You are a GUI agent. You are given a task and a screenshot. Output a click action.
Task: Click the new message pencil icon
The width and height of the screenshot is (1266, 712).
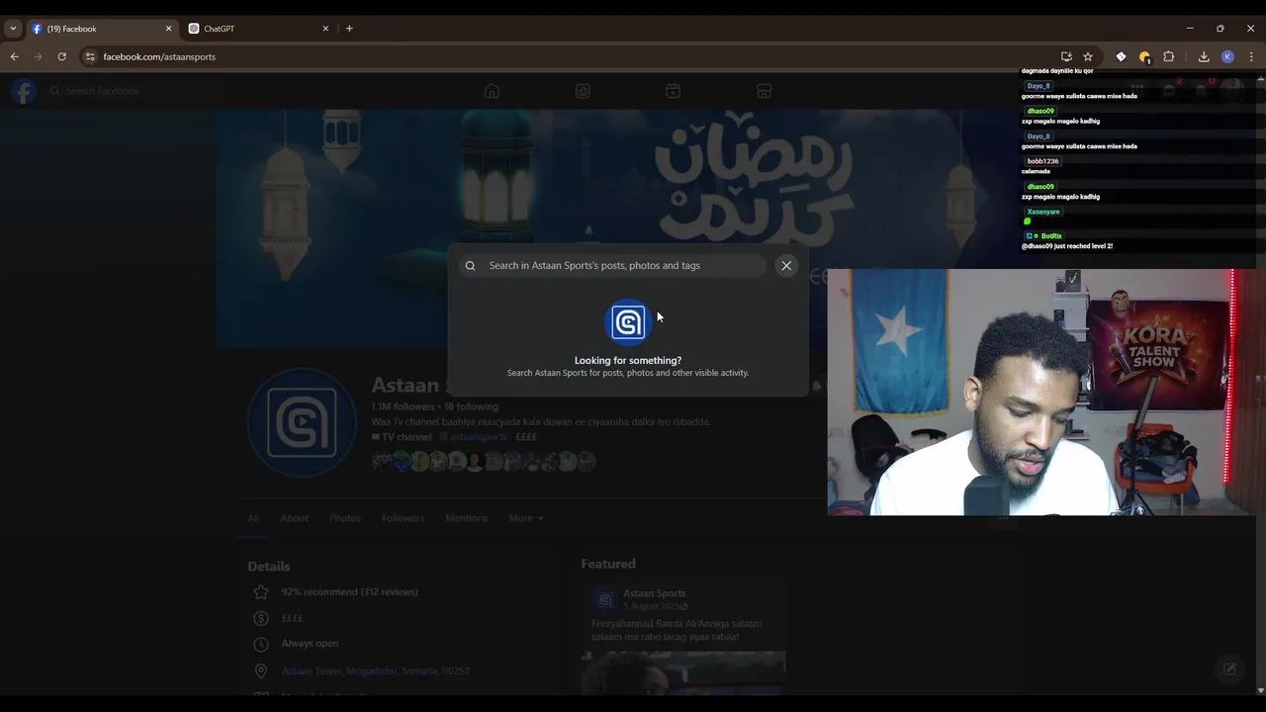pyautogui.click(x=1229, y=669)
